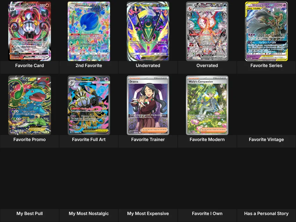This screenshot has height=222, width=296.
Task: Select the Charizard ex card thumbnail
Action: point(207,31)
